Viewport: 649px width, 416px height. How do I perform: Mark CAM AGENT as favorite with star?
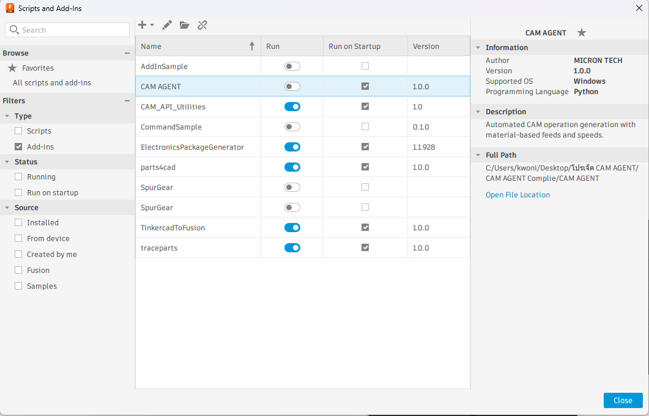click(582, 33)
